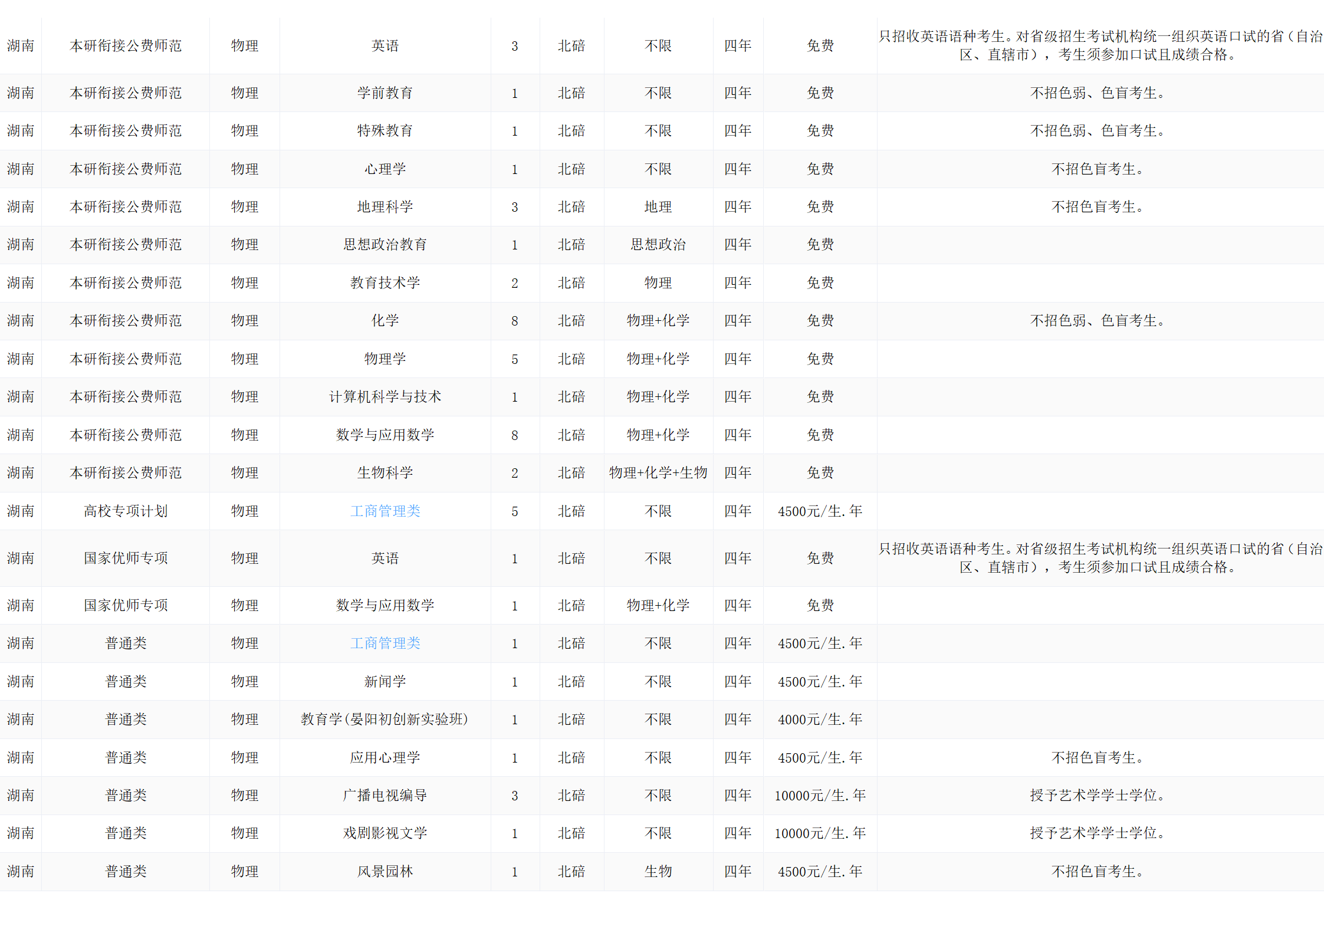Select the 教育技术学 cell
This screenshot has height=936, width=1324.
tap(385, 283)
